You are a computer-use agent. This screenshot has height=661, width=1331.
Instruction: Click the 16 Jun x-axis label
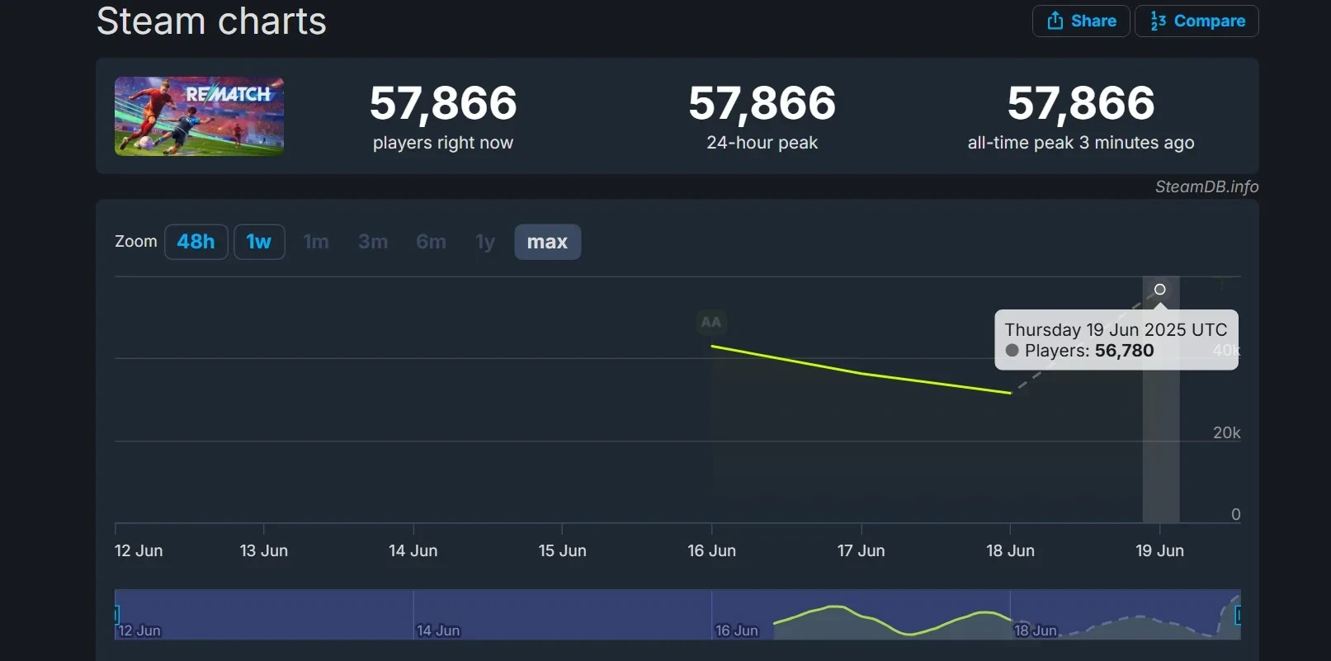(x=711, y=550)
